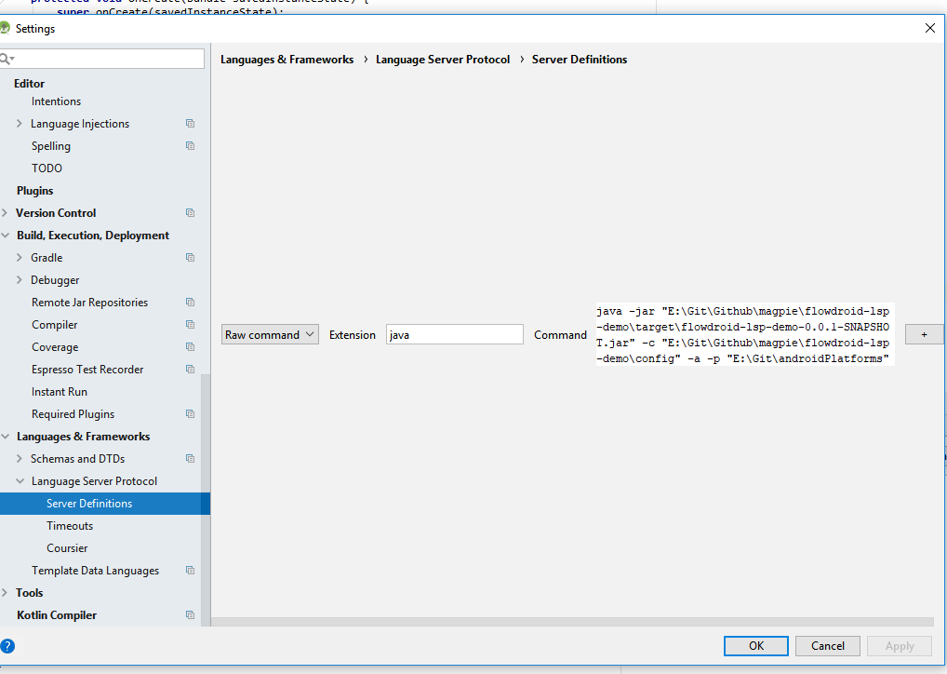Select Instant Run settings
The image size is (947, 674).
60,392
